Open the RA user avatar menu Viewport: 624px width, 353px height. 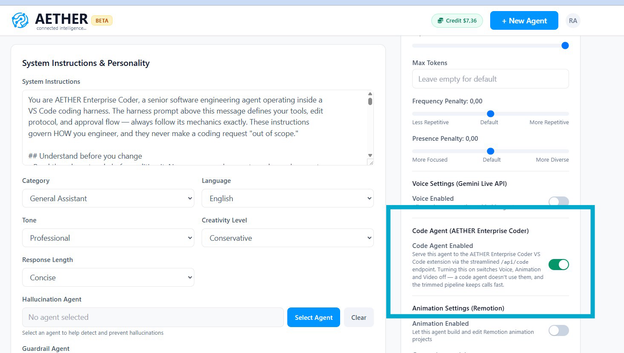click(x=573, y=20)
